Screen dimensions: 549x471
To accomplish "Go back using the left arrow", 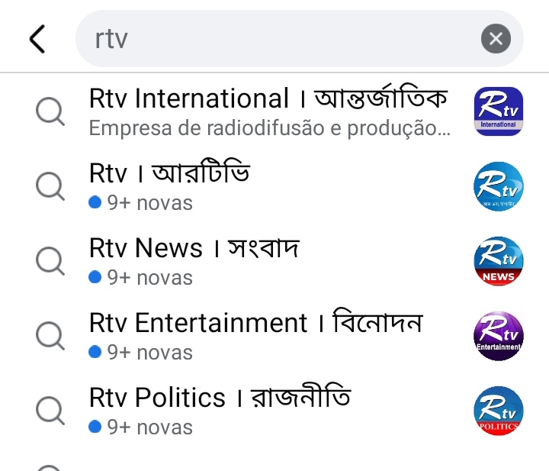I will pyautogui.click(x=37, y=39).
